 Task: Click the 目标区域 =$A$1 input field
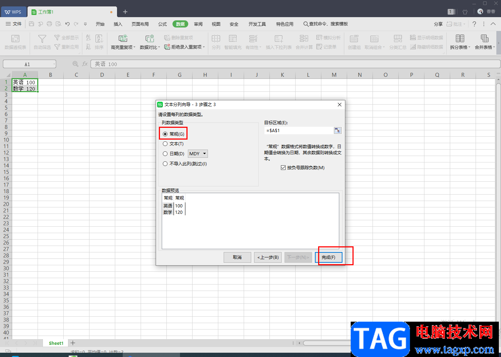click(299, 130)
